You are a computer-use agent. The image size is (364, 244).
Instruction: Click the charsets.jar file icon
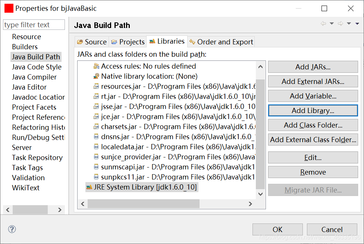(96, 127)
